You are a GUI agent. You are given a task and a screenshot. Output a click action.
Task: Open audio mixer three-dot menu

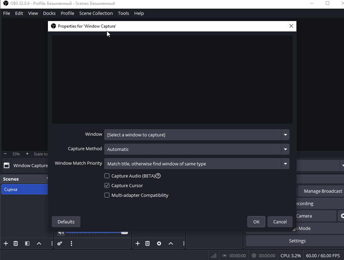click(71, 243)
